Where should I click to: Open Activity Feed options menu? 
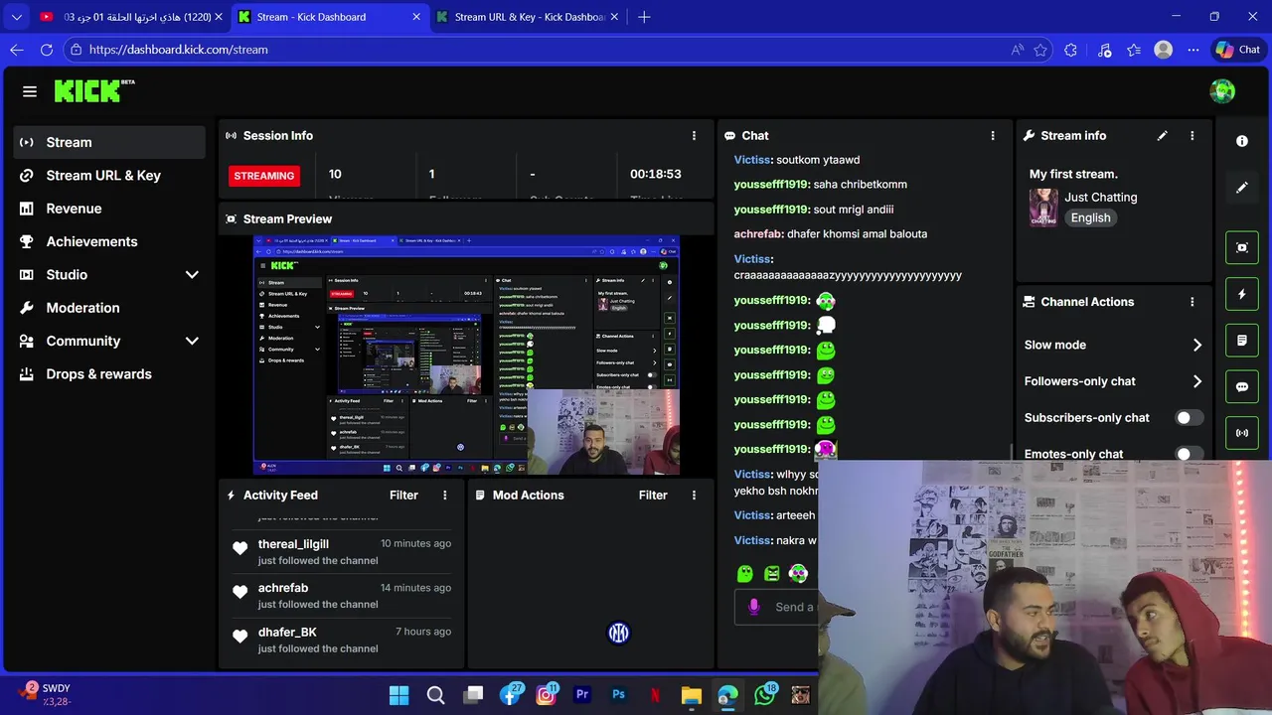(445, 495)
